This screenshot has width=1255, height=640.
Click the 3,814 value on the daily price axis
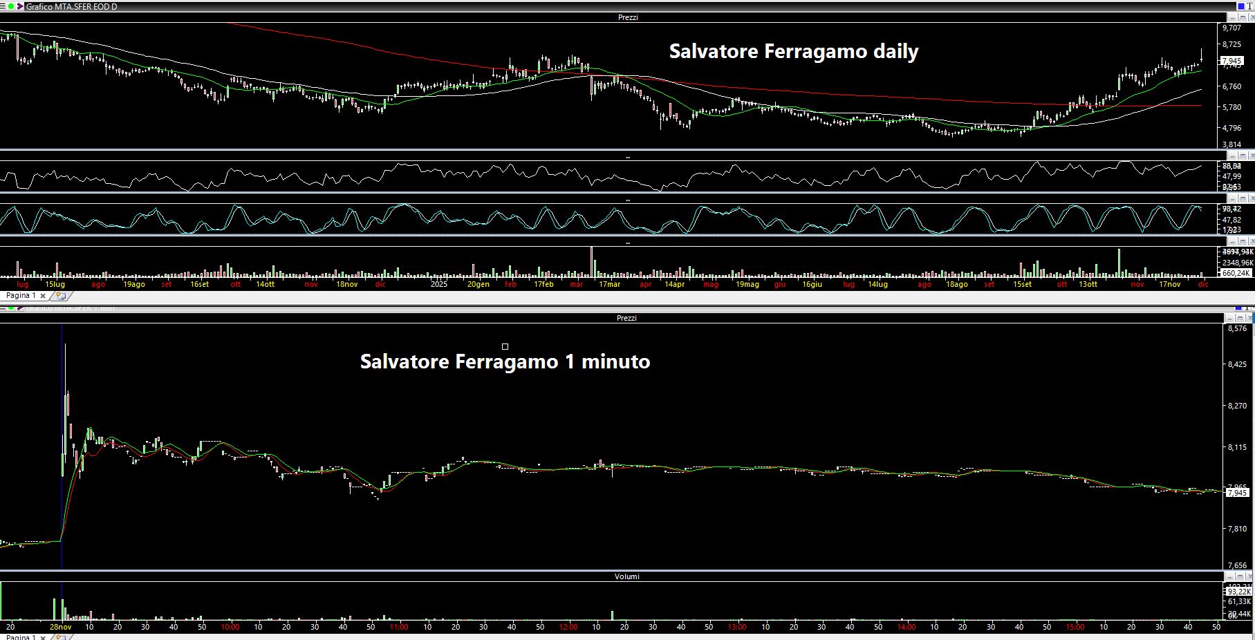(x=1231, y=144)
